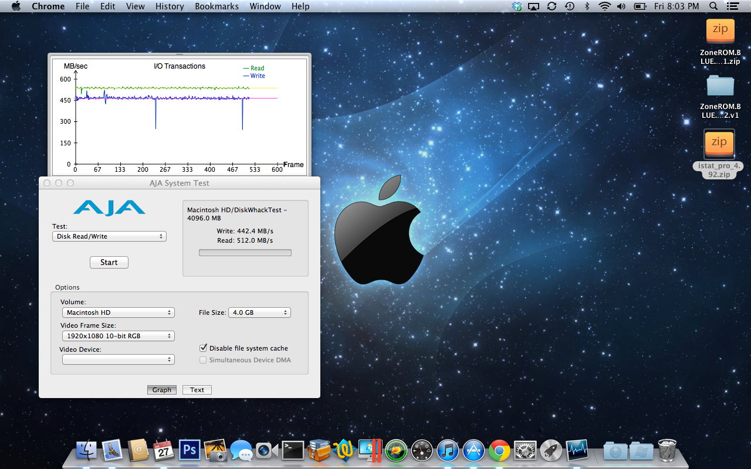Switch to the Graph view tab
Image resolution: width=751 pixels, height=469 pixels.
162,390
